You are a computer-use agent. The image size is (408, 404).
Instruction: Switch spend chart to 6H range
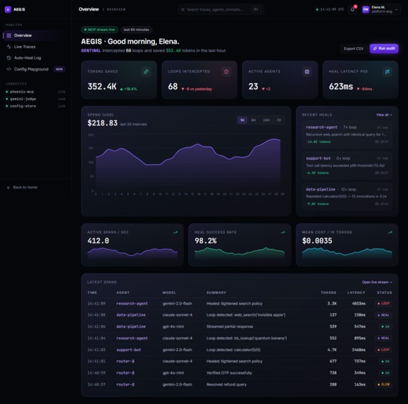(254, 120)
